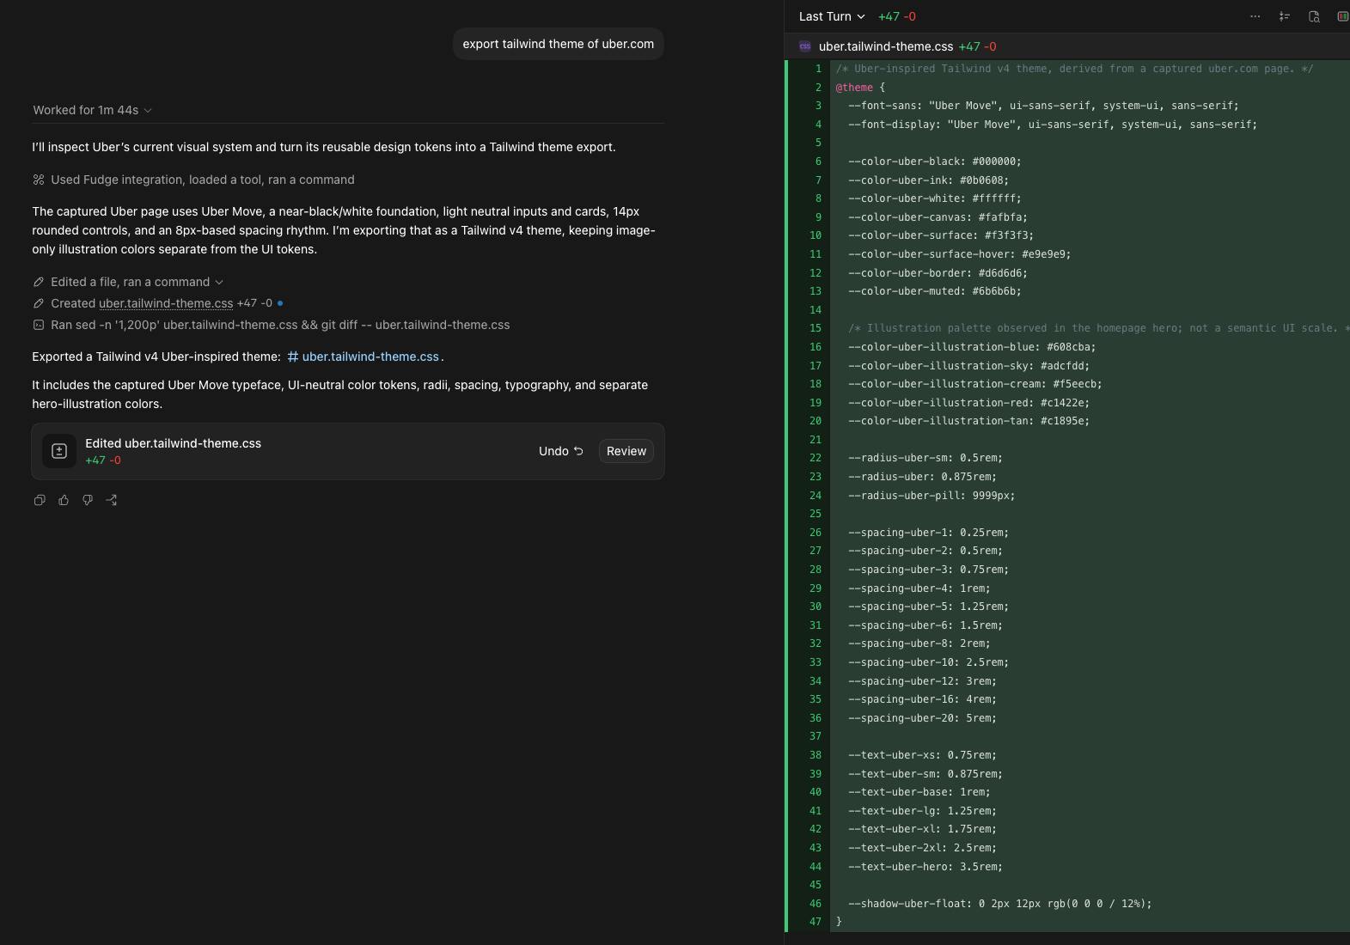Click the user message export tailwind theme
Viewport: 1350px width, 945px height.
pos(559,44)
